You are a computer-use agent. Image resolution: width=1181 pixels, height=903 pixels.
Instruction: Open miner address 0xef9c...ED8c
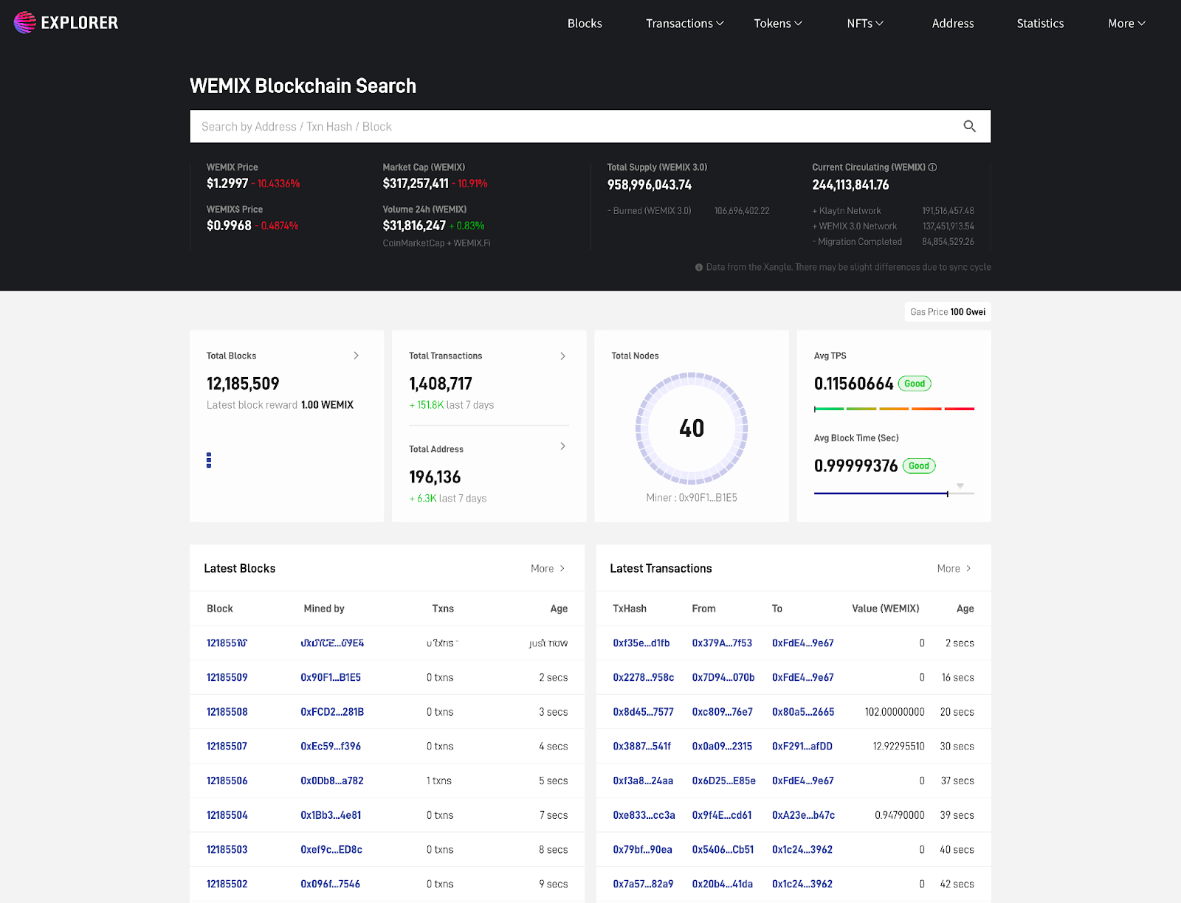point(331,849)
